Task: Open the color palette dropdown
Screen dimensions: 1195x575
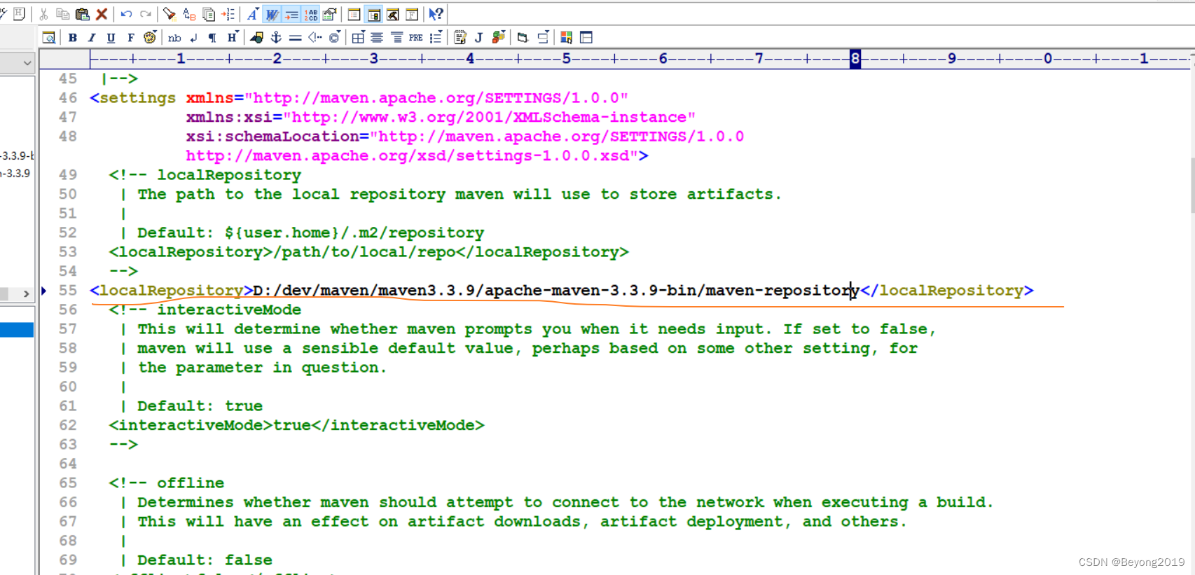Action: coord(150,37)
